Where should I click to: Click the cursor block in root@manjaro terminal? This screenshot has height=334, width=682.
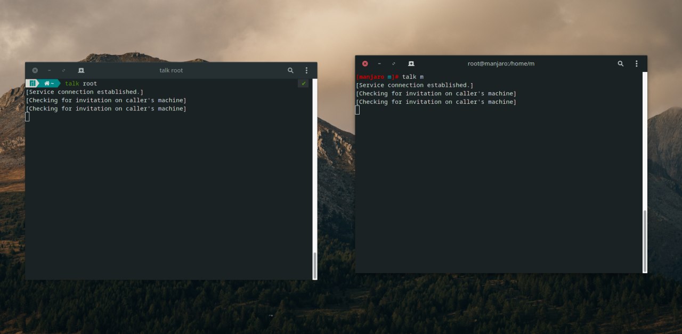coord(358,110)
